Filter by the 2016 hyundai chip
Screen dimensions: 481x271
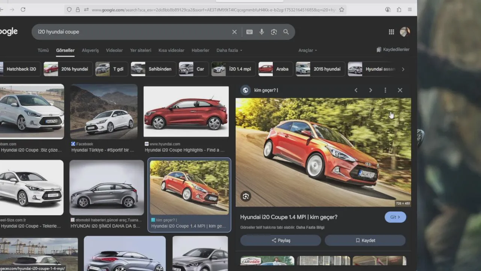68,69
